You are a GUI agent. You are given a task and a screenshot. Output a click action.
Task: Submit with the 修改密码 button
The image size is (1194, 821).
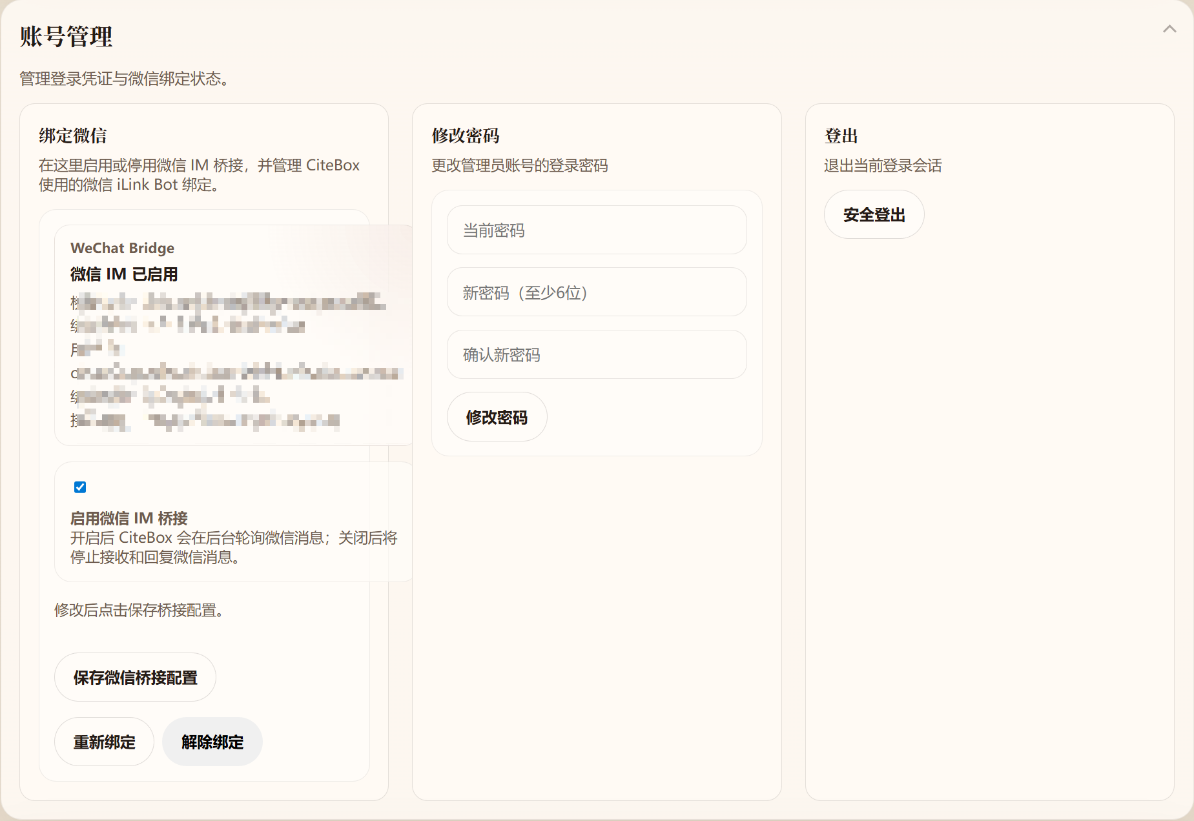tap(497, 417)
